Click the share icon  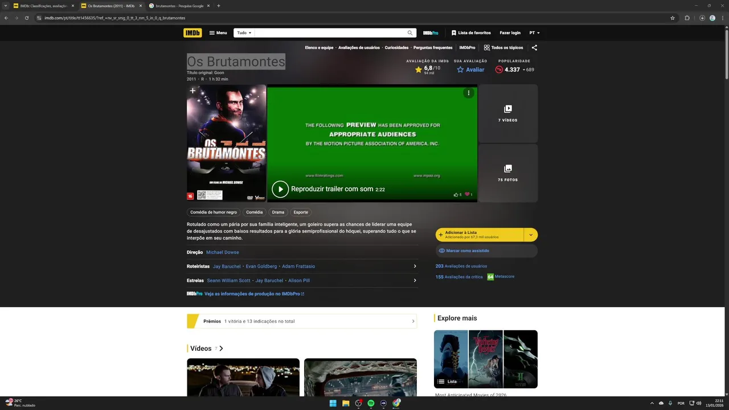coord(534,48)
